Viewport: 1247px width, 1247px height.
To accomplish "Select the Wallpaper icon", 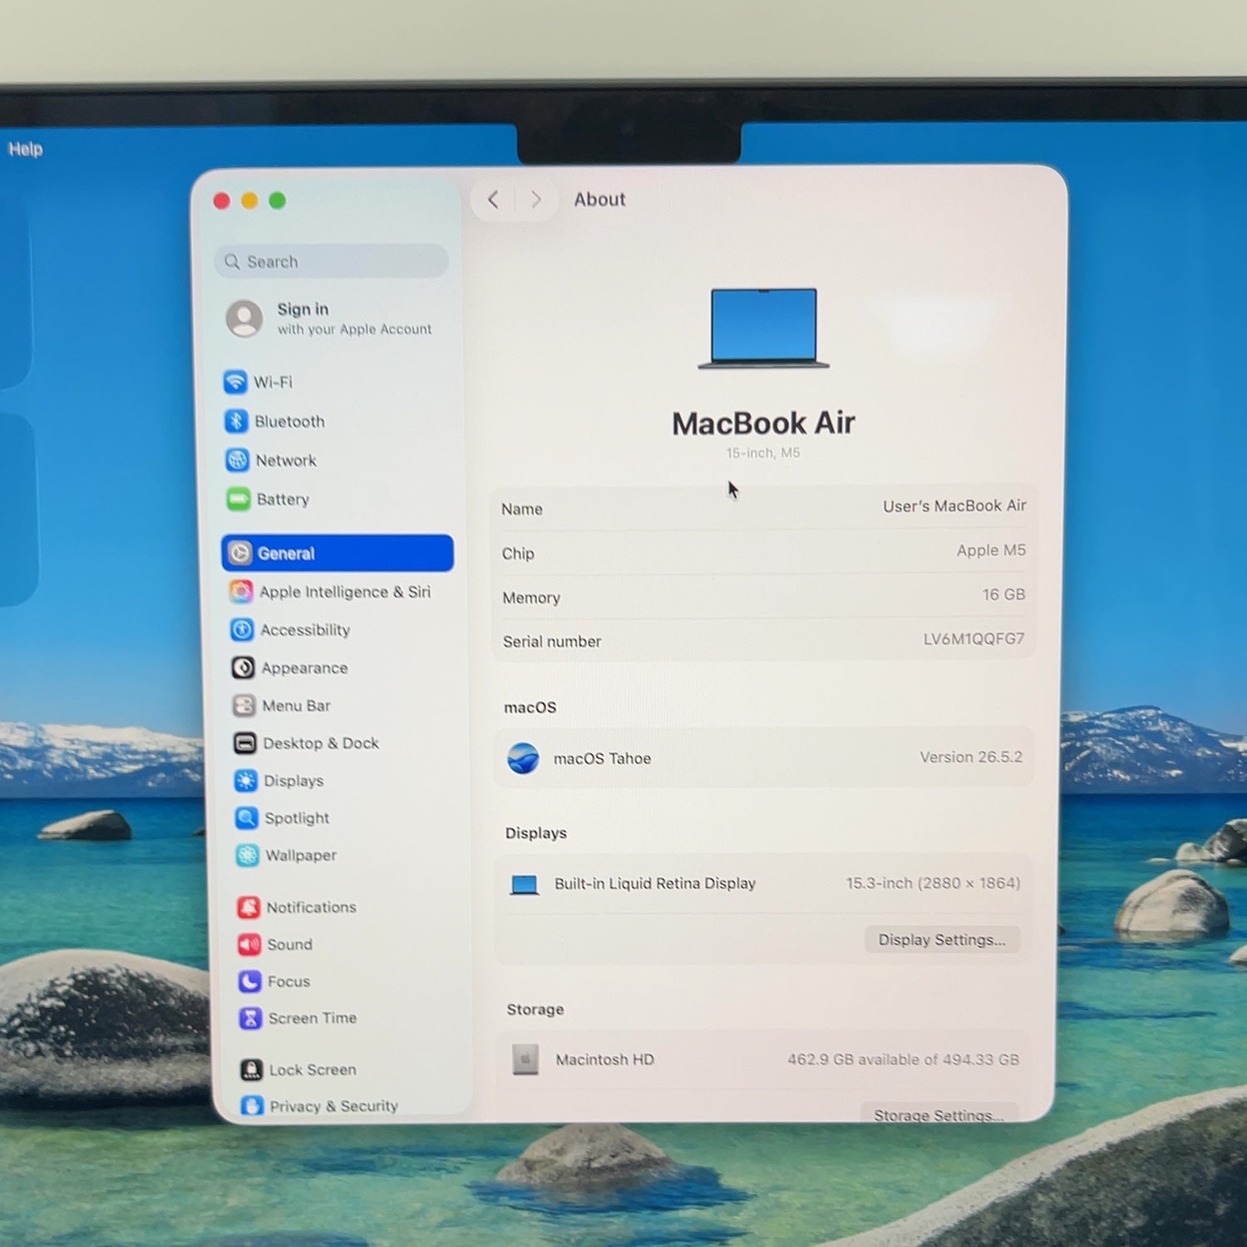I will coord(247,855).
